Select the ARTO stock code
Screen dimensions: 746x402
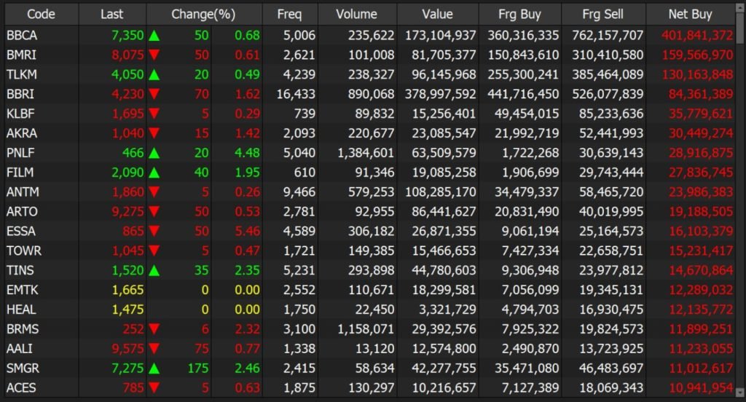pyautogui.click(x=22, y=212)
